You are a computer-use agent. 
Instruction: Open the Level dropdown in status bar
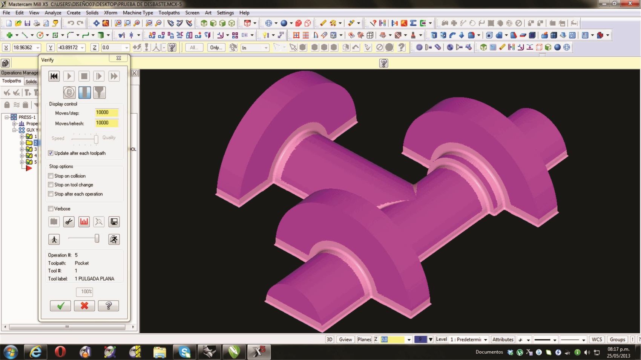(x=485, y=340)
